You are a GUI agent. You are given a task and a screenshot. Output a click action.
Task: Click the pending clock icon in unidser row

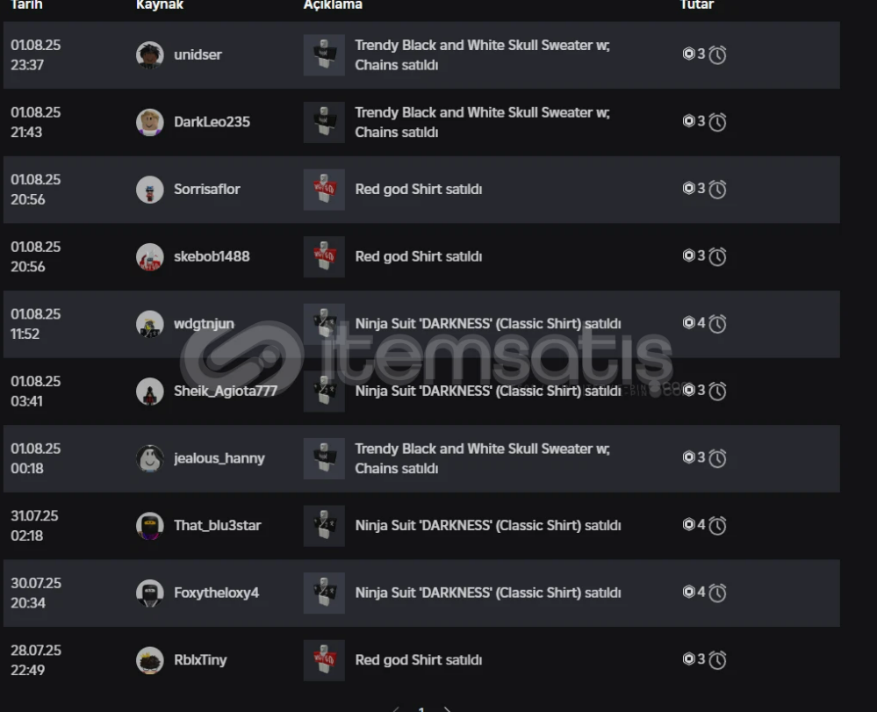coord(717,54)
